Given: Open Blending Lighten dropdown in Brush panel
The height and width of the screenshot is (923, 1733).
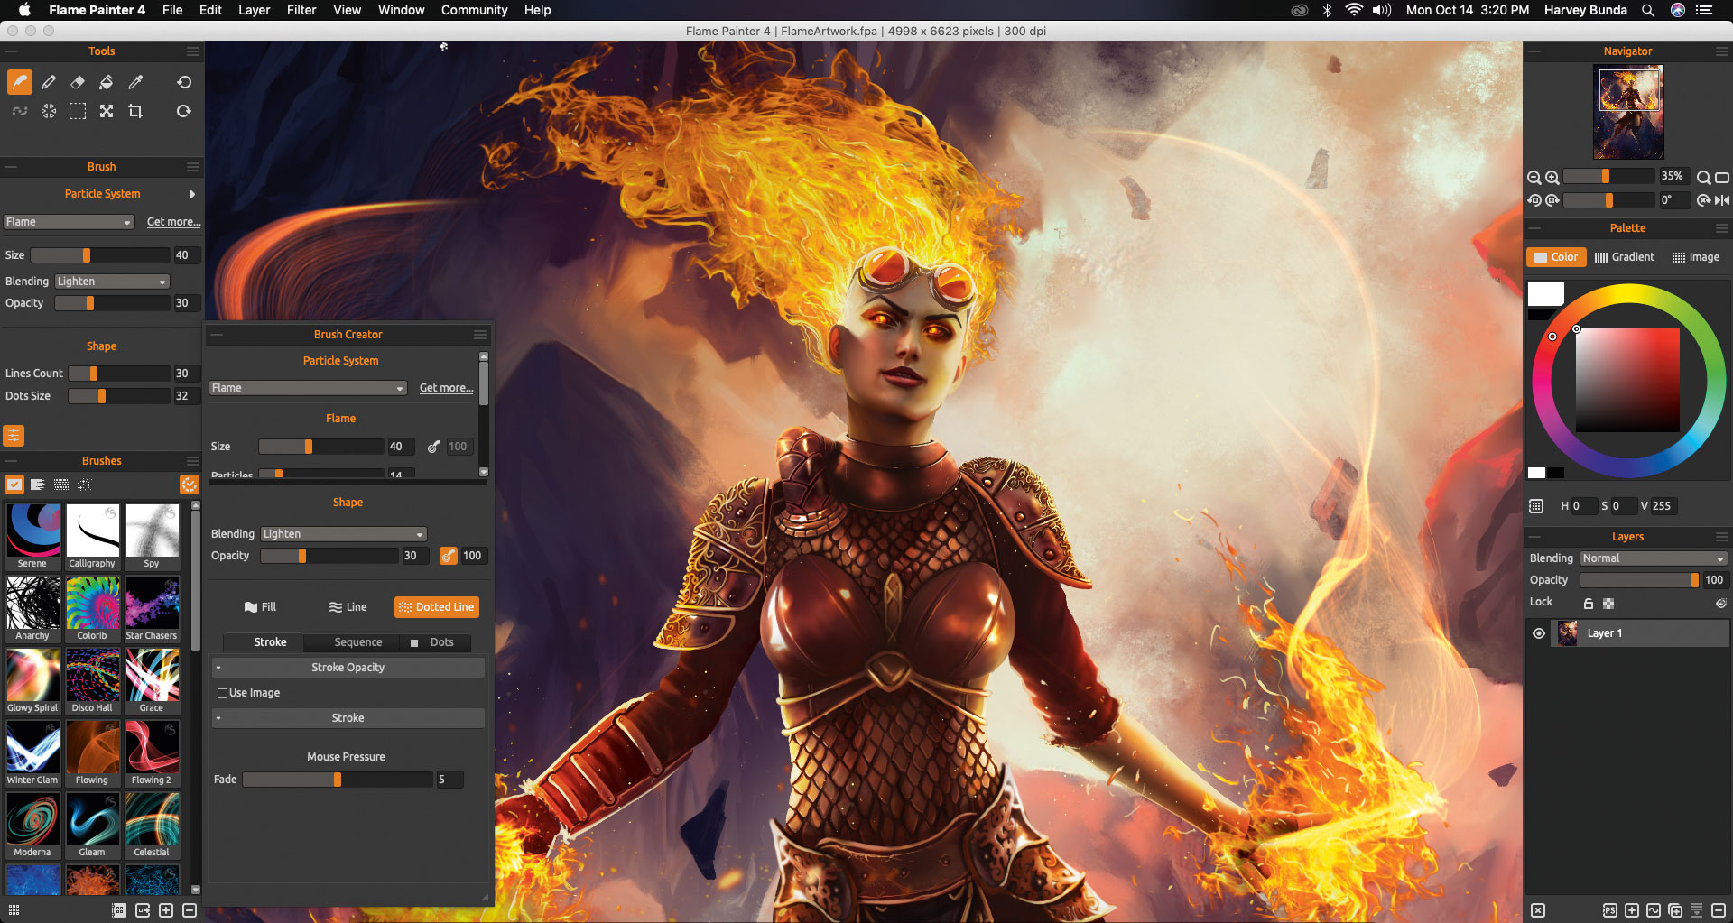Looking at the screenshot, I should tap(112, 282).
